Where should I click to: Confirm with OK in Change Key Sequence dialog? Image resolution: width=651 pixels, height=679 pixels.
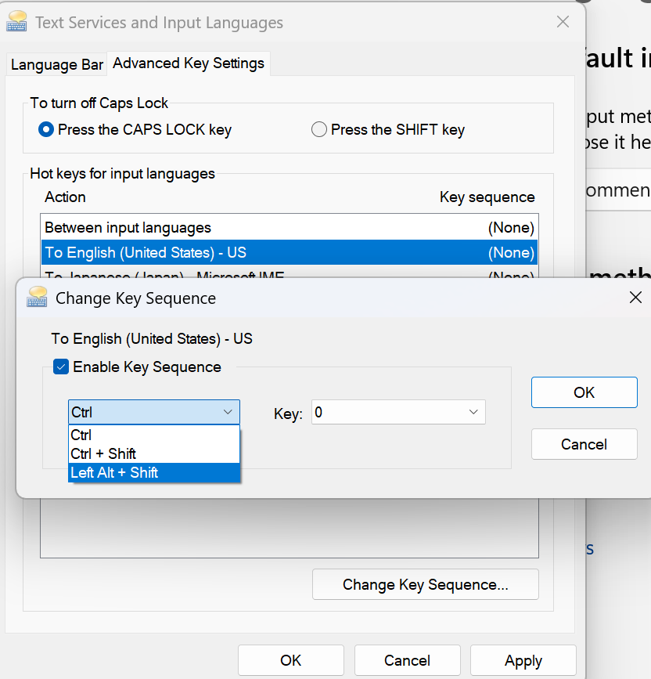pyautogui.click(x=584, y=392)
